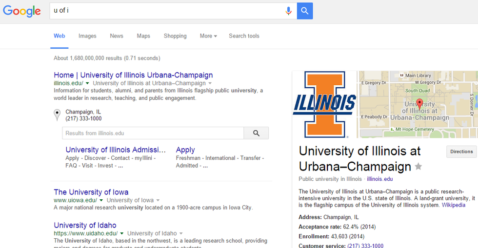Click the Illinois block I logo

pyautogui.click(x=324, y=104)
